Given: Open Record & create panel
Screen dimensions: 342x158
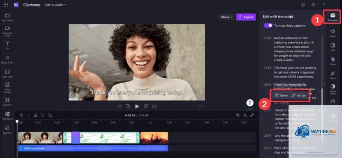Looking at the screenshot, I should [7, 31].
